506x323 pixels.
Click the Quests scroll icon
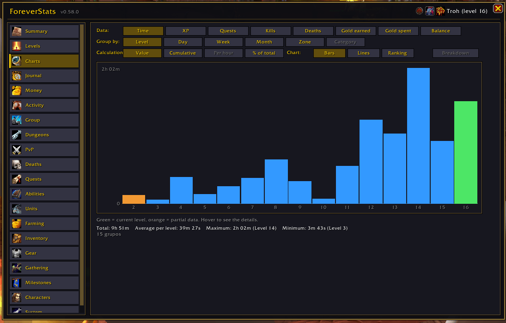point(17,179)
